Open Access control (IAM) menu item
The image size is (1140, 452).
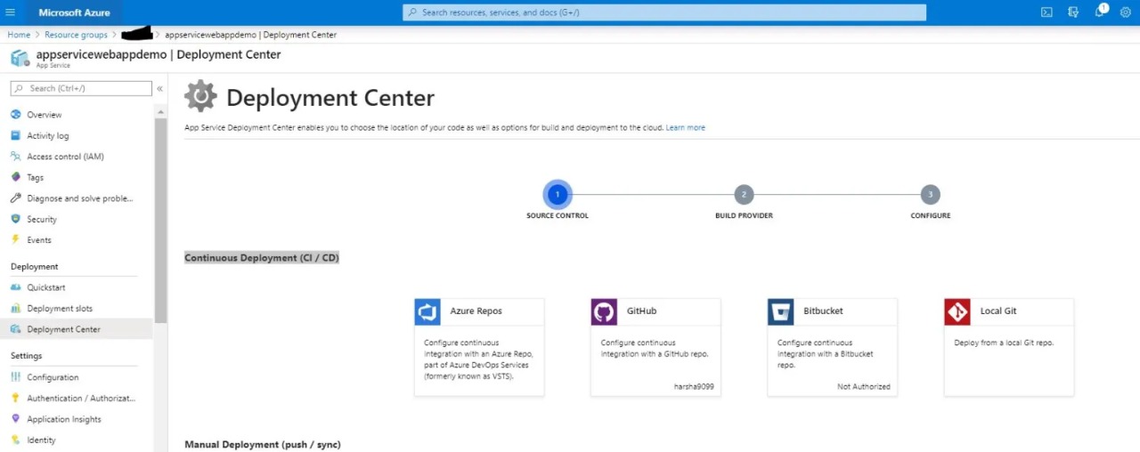click(66, 157)
